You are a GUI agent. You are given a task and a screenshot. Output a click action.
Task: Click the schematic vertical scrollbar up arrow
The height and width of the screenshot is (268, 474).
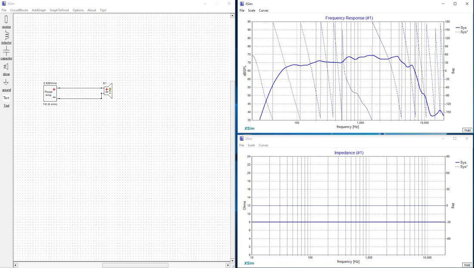(x=232, y=16)
